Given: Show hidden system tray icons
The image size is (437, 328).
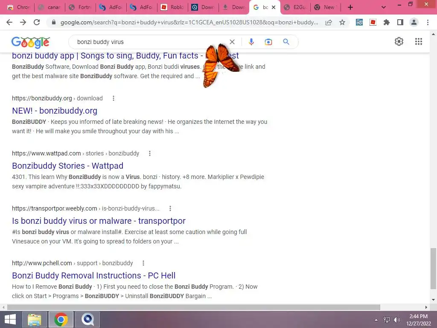Looking at the screenshot, I should (x=376, y=320).
